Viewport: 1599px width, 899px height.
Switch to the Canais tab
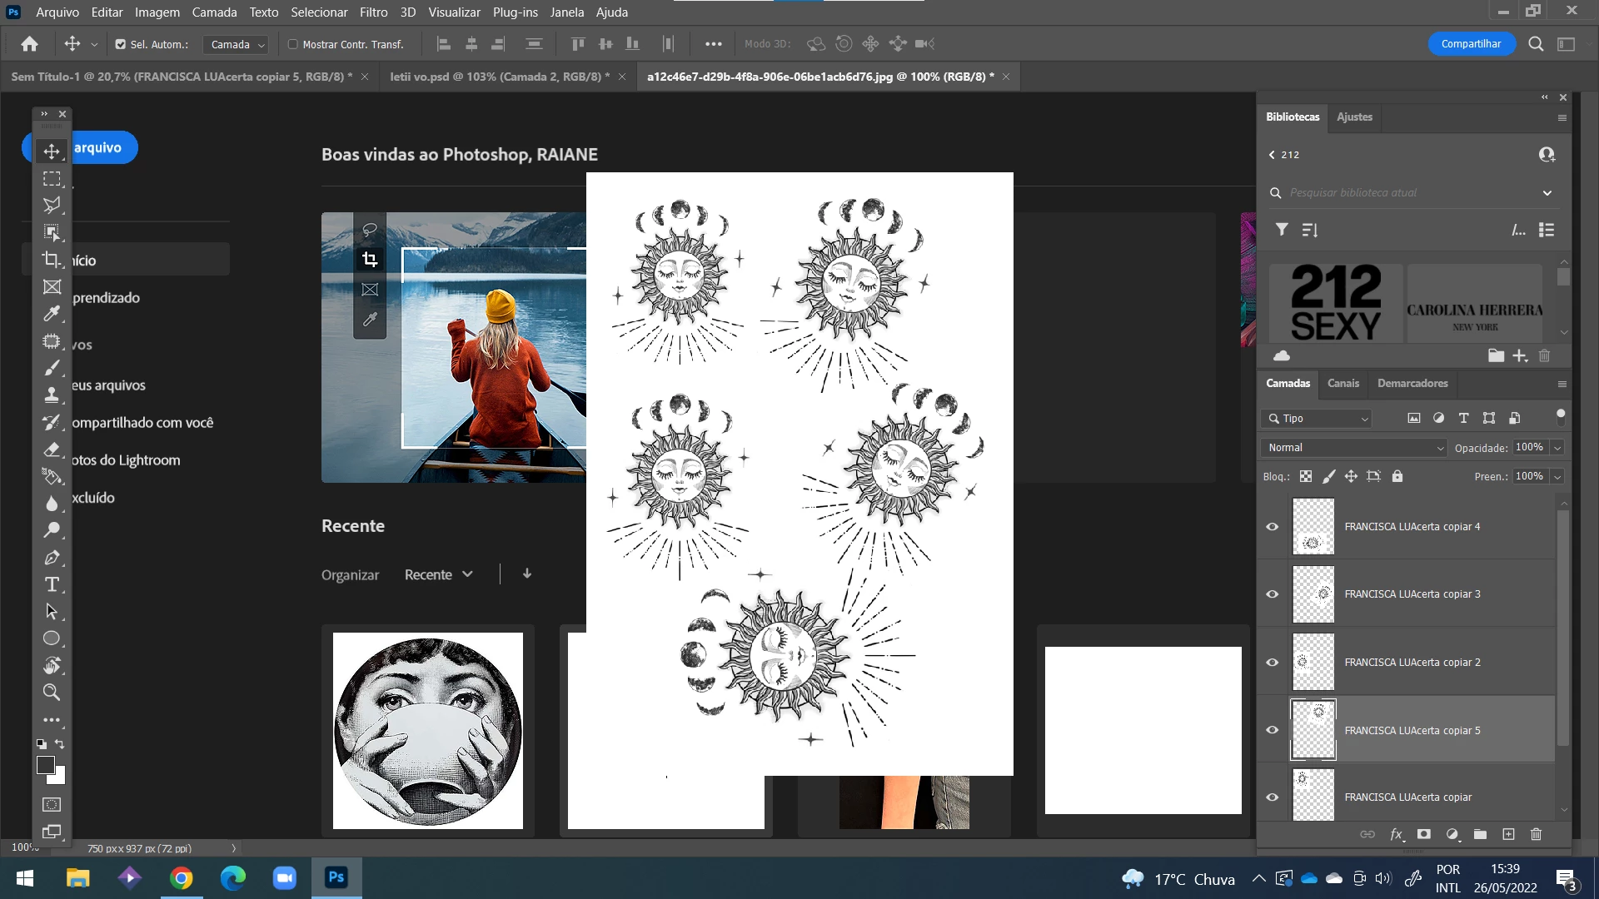pyautogui.click(x=1342, y=384)
